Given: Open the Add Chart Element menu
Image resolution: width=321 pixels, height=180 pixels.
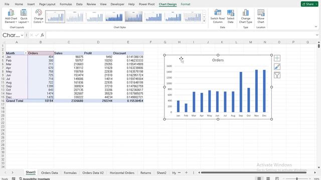Looking at the screenshot, I should (x=11, y=16).
